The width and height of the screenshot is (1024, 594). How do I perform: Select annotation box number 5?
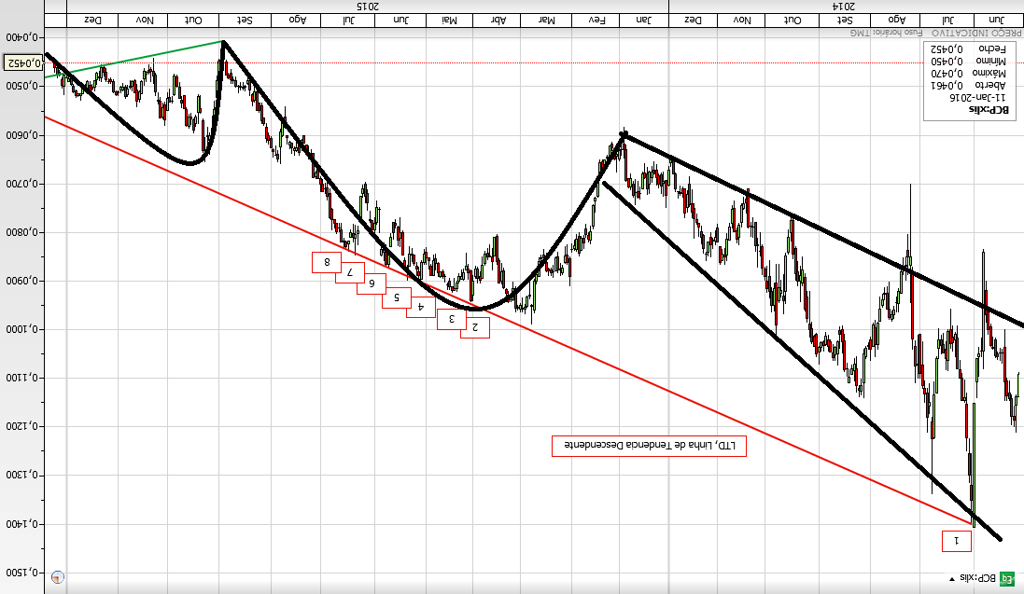397,297
